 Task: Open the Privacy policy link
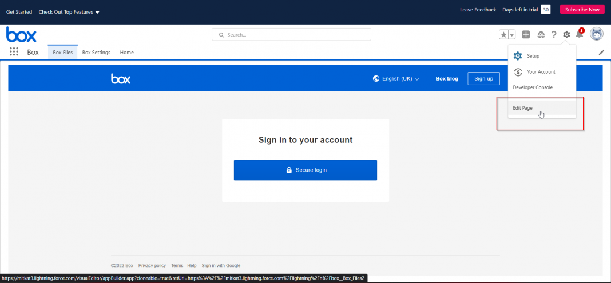coord(152,265)
